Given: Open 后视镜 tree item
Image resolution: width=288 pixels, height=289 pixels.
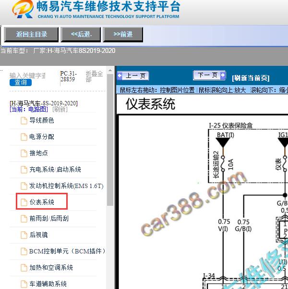Looking at the screenshot, I should 38,235.
